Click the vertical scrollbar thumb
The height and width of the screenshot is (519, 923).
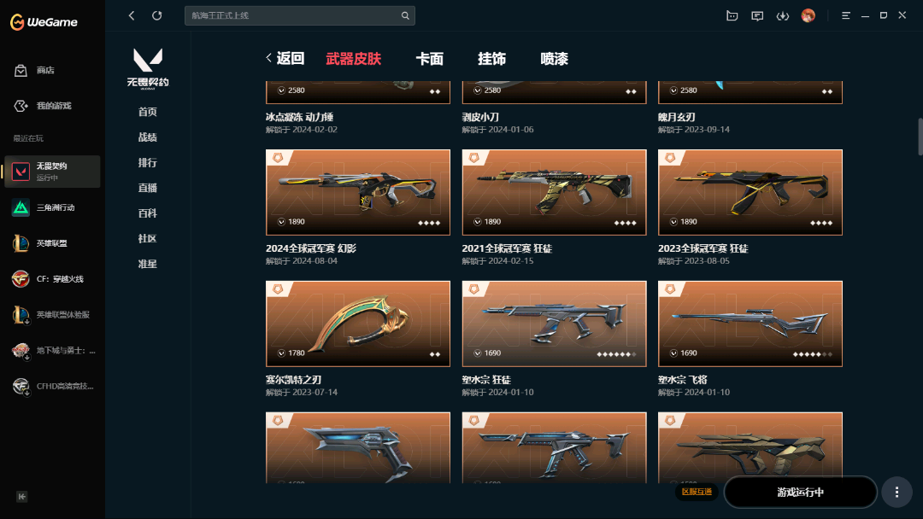[x=920, y=137]
